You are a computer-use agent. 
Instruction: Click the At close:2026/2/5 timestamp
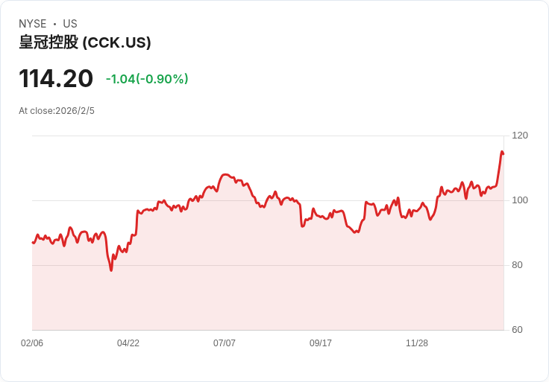[x=57, y=111]
